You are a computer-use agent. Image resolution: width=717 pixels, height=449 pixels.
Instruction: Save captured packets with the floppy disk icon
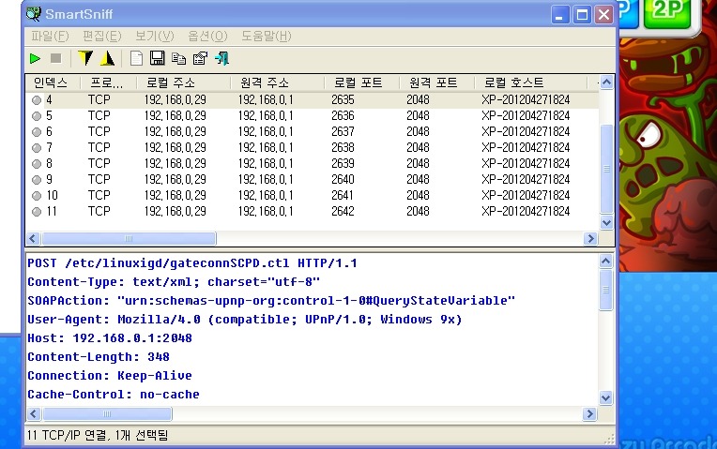pos(158,58)
